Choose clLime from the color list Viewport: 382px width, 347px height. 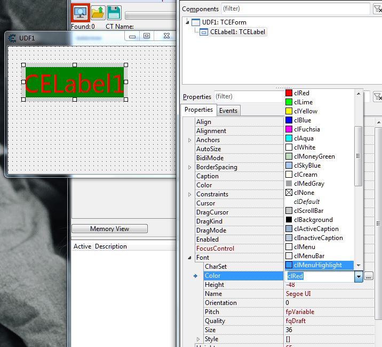[319, 102]
